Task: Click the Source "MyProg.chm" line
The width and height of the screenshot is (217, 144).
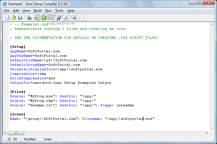Action: [x=53, y=101]
